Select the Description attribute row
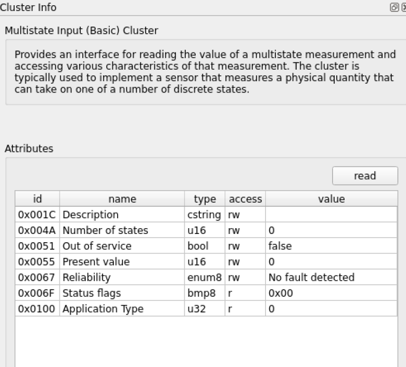The image size is (406, 367). pos(206,214)
